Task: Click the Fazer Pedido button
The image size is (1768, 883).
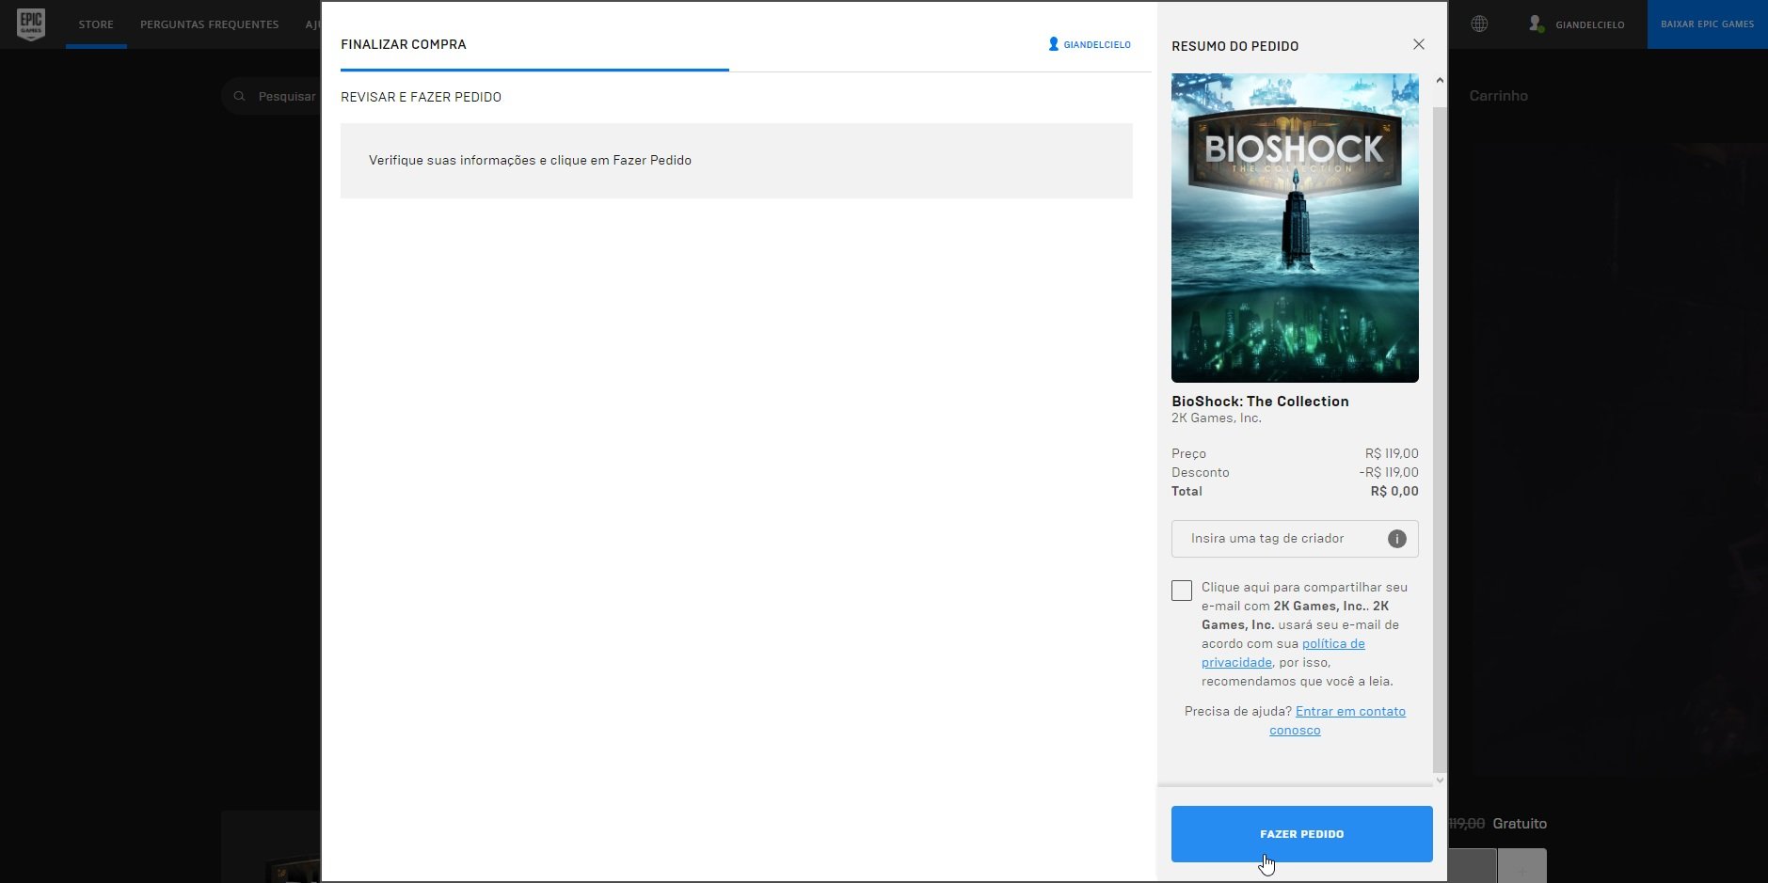Action: click(1301, 834)
